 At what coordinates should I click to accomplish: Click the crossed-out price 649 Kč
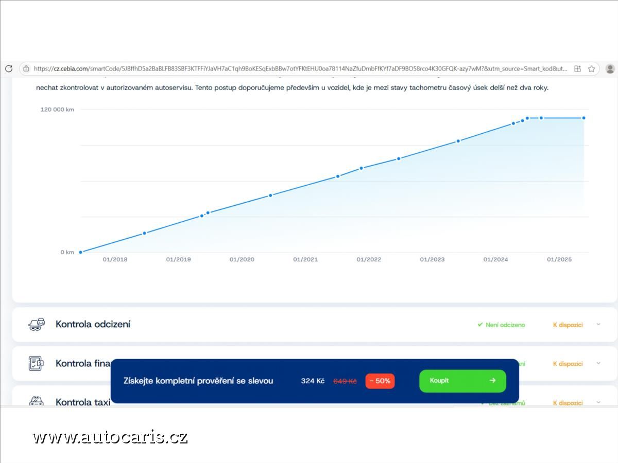point(345,381)
